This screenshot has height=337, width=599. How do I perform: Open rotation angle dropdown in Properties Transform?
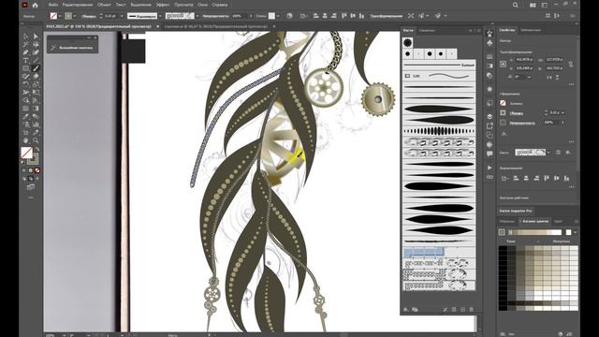(x=529, y=77)
